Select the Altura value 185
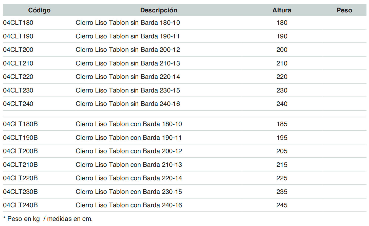The width and height of the screenshot is (369, 226). (x=282, y=124)
